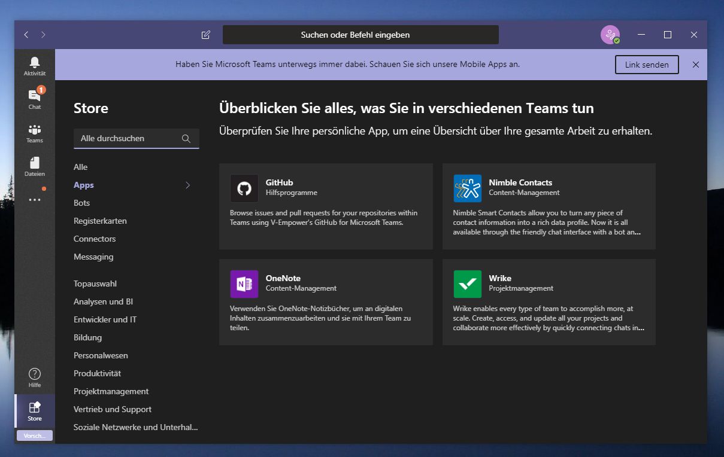Select the Alle category

tap(80, 167)
